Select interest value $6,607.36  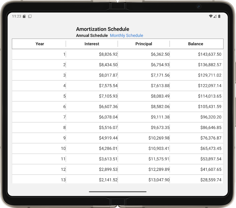click(108, 107)
